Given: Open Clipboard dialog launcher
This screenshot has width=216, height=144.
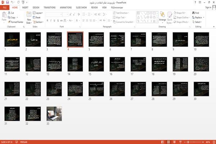Looking at the screenshot, I should coord(24,27).
